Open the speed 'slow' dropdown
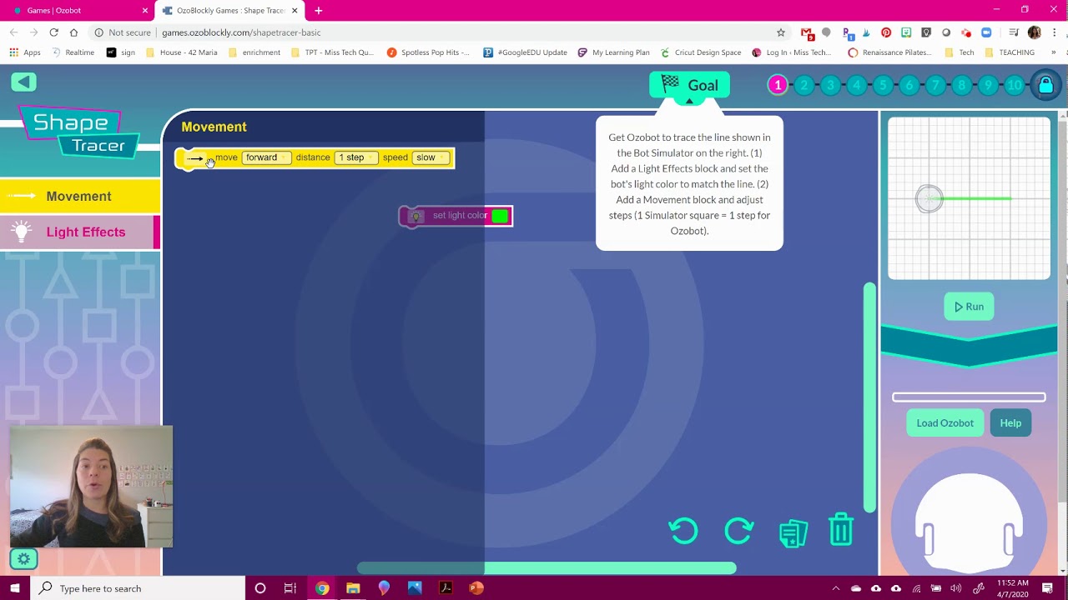This screenshot has width=1068, height=600. pyautogui.click(x=431, y=157)
